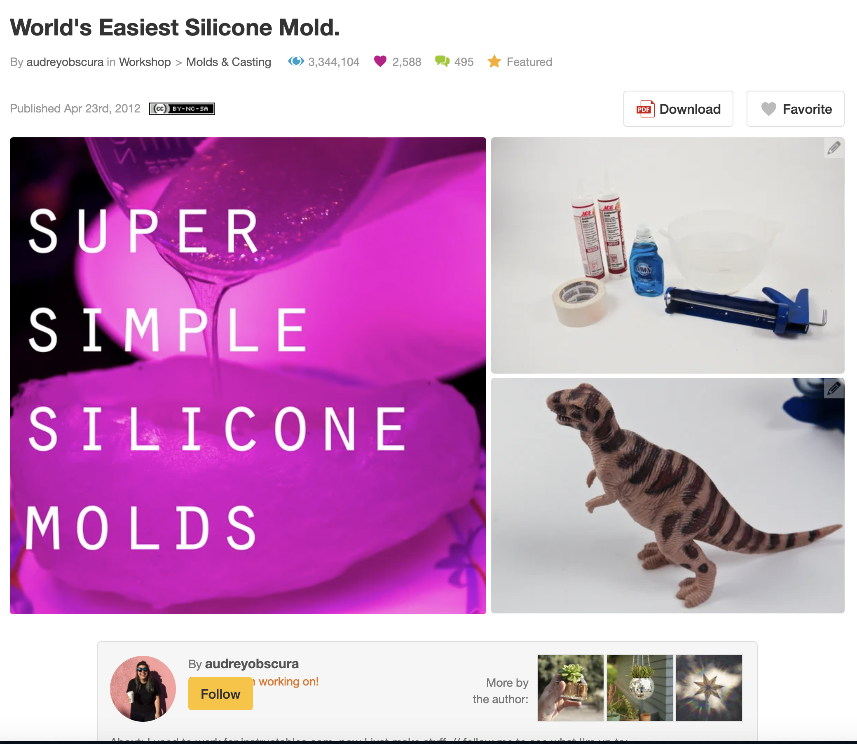The height and width of the screenshot is (744, 857).
Task: Click pencil icon on supplies photo
Action: (x=834, y=148)
